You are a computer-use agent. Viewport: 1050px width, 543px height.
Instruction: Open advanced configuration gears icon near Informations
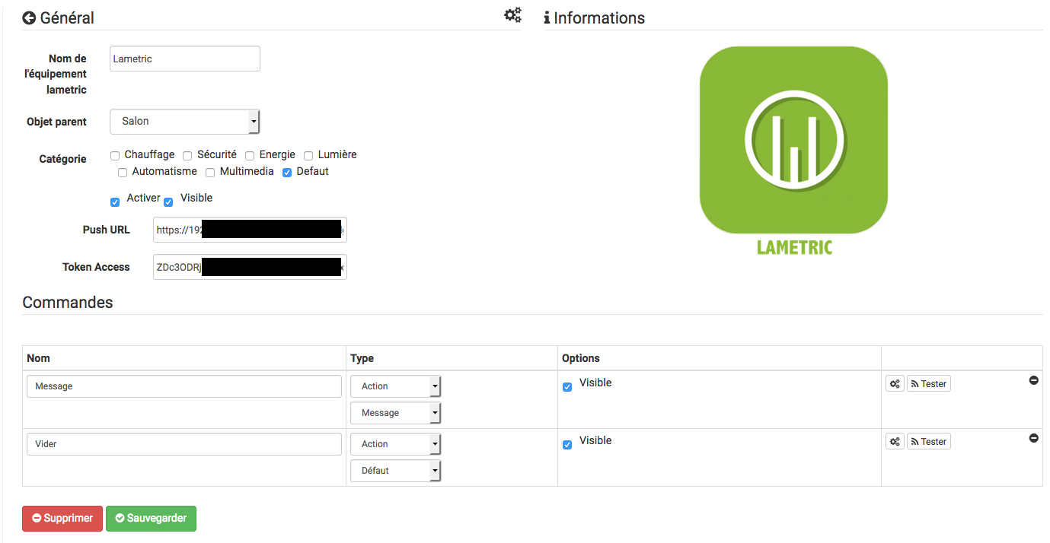coord(513,14)
